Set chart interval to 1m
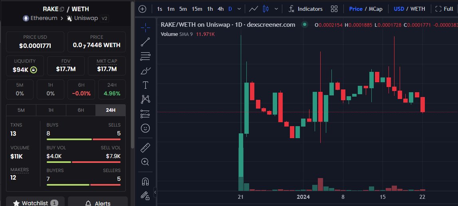This screenshot has height=206, width=458. (x=171, y=9)
